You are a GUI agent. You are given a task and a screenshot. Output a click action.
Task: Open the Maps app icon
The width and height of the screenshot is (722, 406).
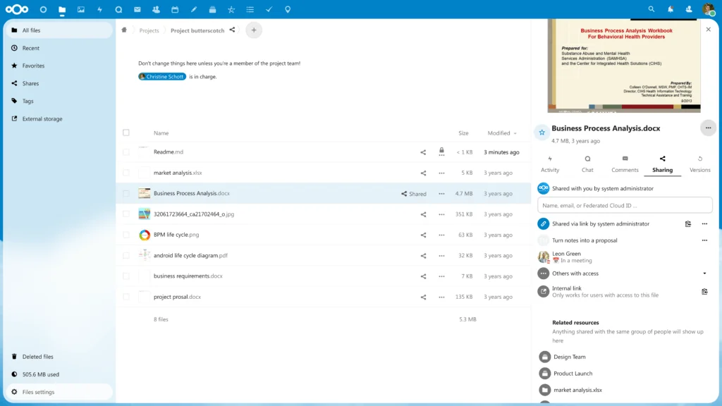tap(287, 9)
